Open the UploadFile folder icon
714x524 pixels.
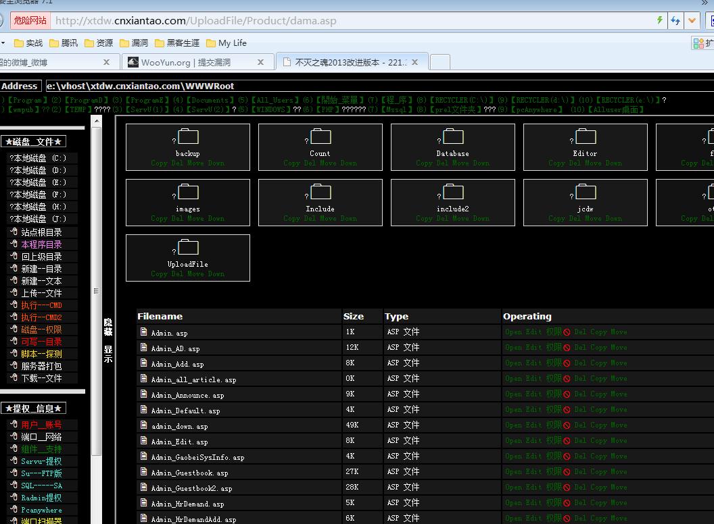click(x=188, y=247)
